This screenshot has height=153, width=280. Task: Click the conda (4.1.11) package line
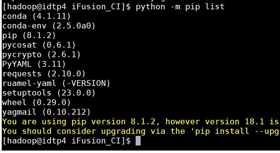(36, 16)
